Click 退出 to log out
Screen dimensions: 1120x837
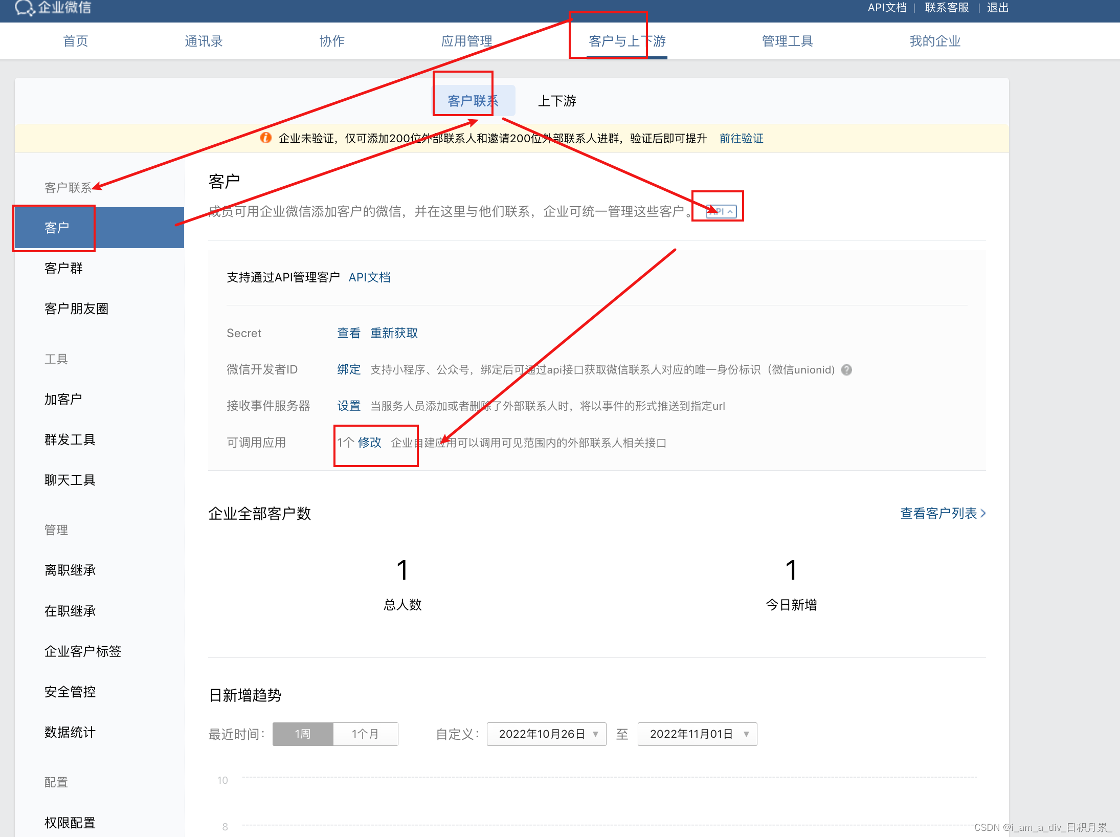[997, 8]
